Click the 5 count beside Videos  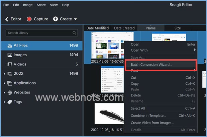(x=77, y=64)
